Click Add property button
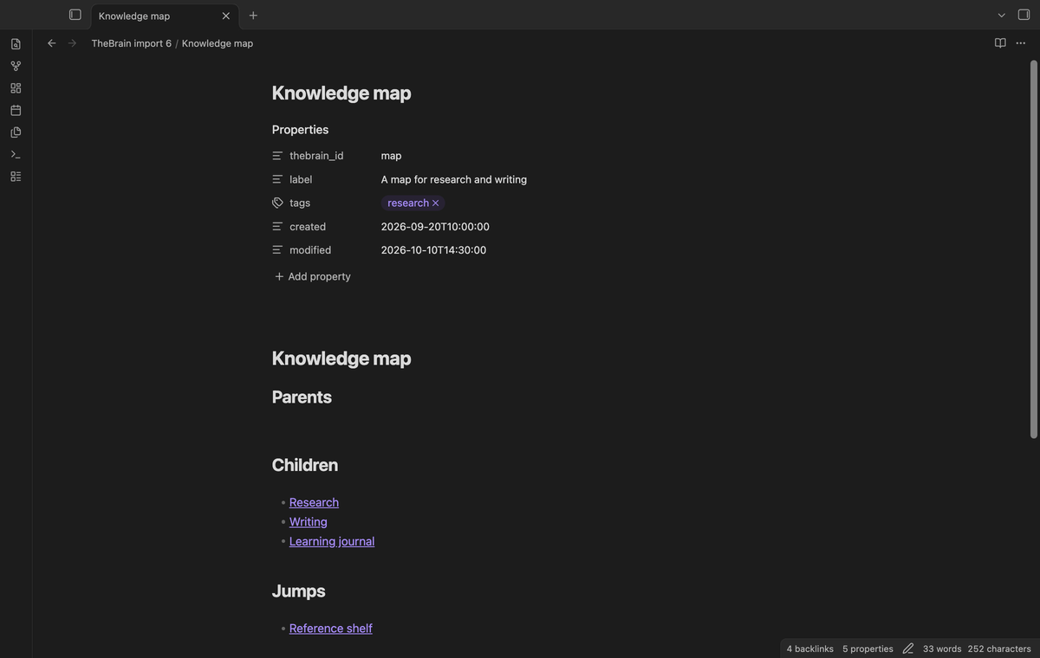 [313, 276]
